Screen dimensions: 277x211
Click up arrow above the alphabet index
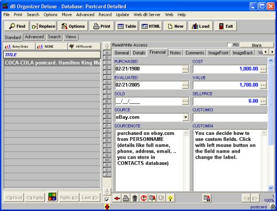tap(107, 46)
